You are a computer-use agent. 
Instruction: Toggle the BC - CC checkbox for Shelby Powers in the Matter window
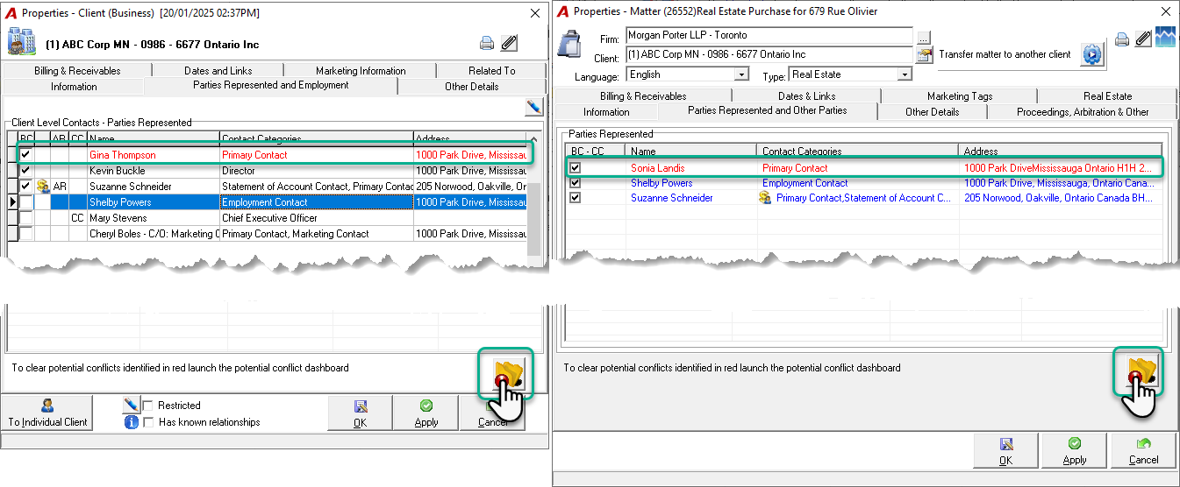576,183
